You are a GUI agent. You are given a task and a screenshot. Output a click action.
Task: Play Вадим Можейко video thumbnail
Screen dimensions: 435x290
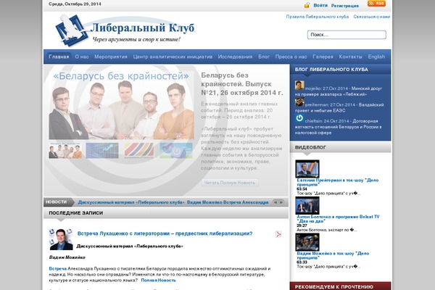(x=307, y=242)
